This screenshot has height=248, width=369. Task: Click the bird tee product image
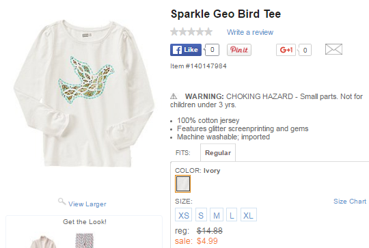[84, 93]
